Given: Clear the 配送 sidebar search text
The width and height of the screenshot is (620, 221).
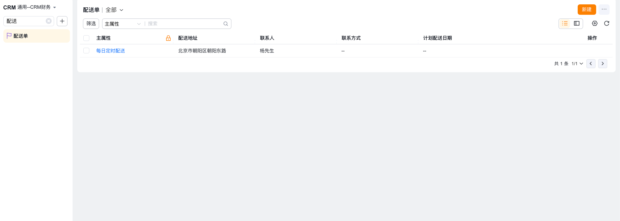Looking at the screenshot, I should (x=49, y=21).
